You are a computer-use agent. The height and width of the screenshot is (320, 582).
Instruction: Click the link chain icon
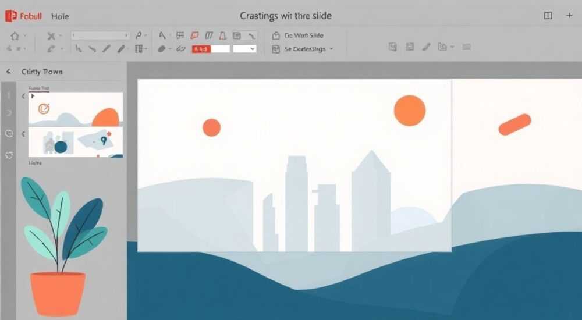coord(180,49)
